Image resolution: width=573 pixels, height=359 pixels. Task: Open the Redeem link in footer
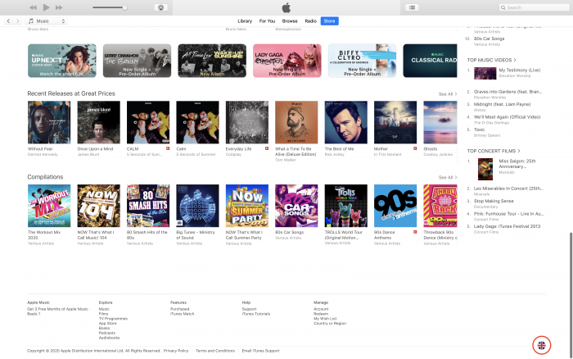(320, 314)
